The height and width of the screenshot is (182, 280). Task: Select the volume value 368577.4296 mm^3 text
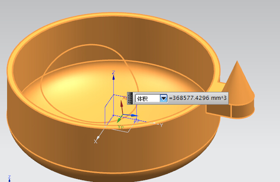click(198, 99)
